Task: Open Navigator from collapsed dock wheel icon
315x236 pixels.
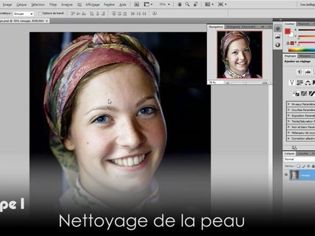Action: click(278, 29)
